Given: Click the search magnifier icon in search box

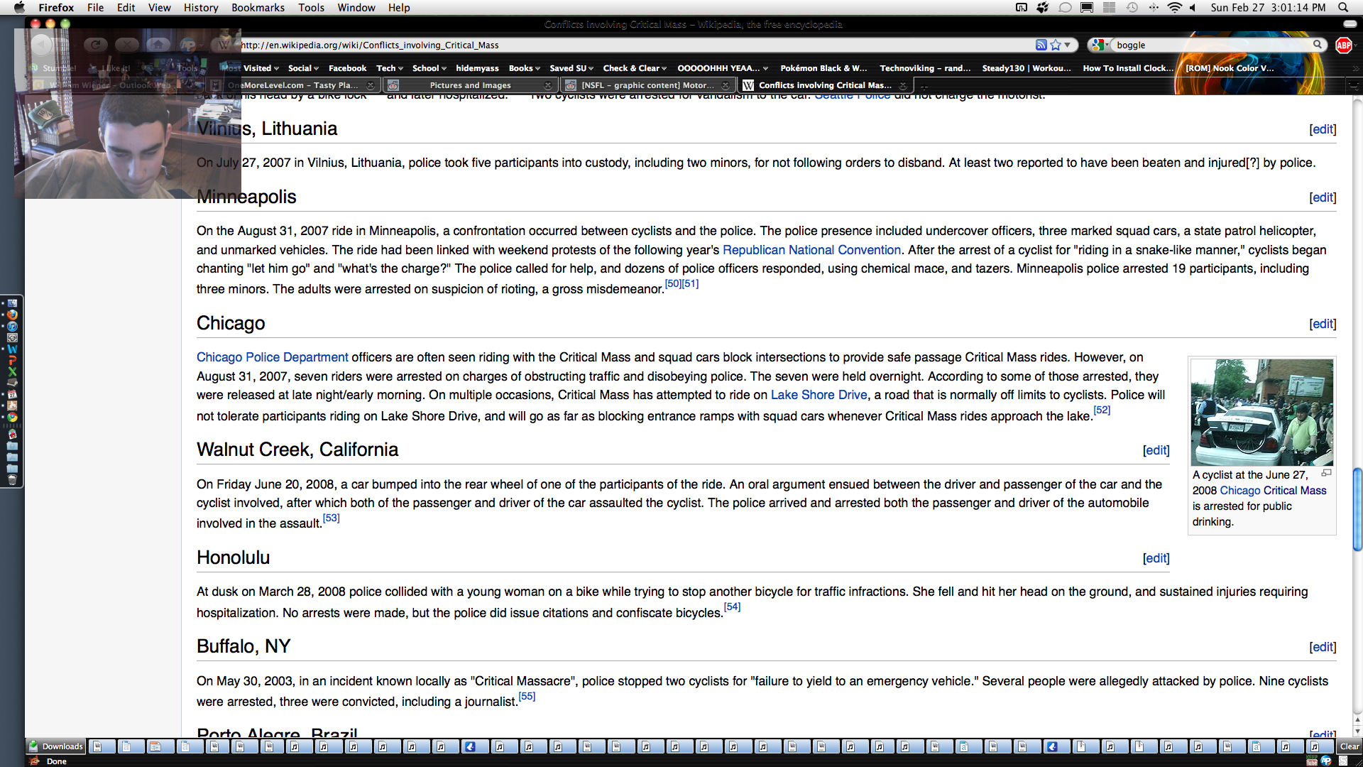Looking at the screenshot, I should point(1318,45).
